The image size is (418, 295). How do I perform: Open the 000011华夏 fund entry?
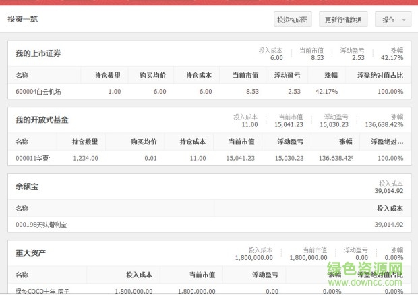click(33, 158)
